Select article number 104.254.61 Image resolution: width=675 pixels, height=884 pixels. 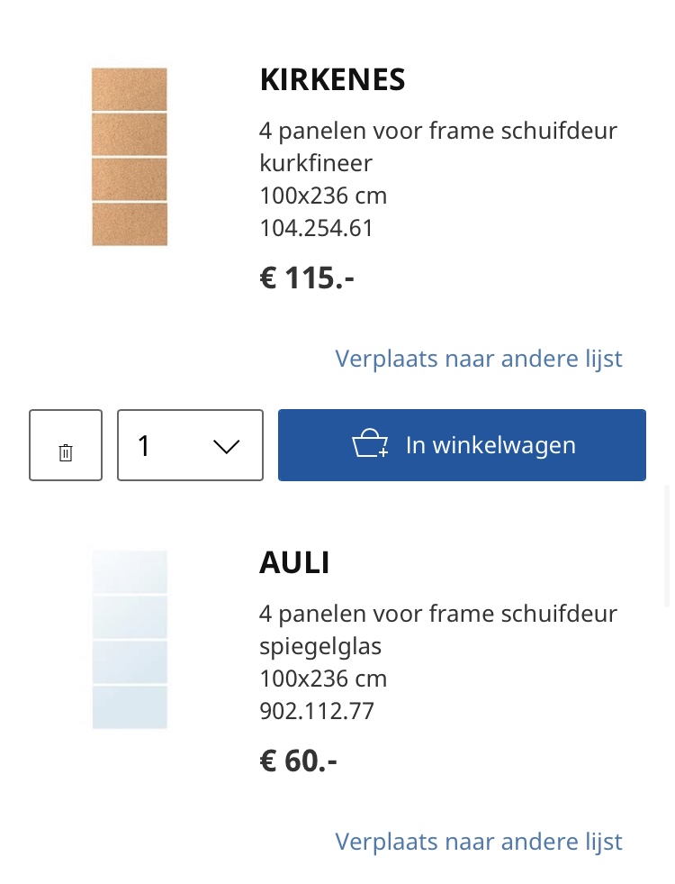click(x=317, y=228)
